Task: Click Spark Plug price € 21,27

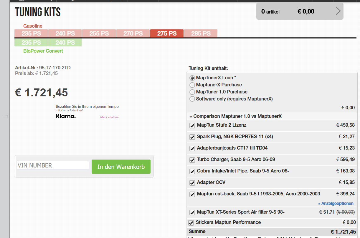Action: (x=347, y=136)
